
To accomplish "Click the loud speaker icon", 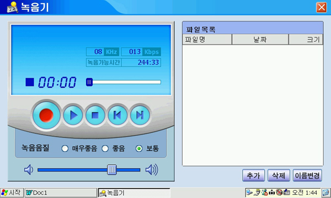I will (152, 169).
